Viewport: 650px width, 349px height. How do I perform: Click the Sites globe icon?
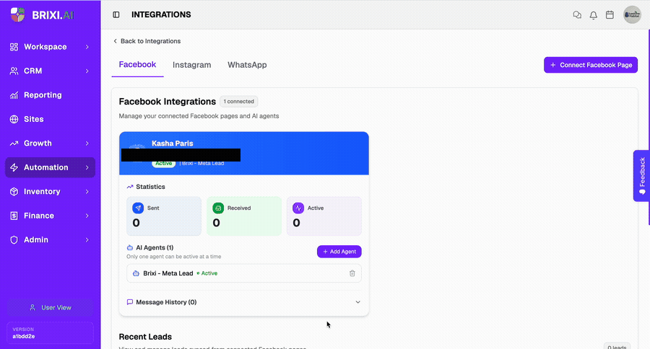[x=14, y=119]
